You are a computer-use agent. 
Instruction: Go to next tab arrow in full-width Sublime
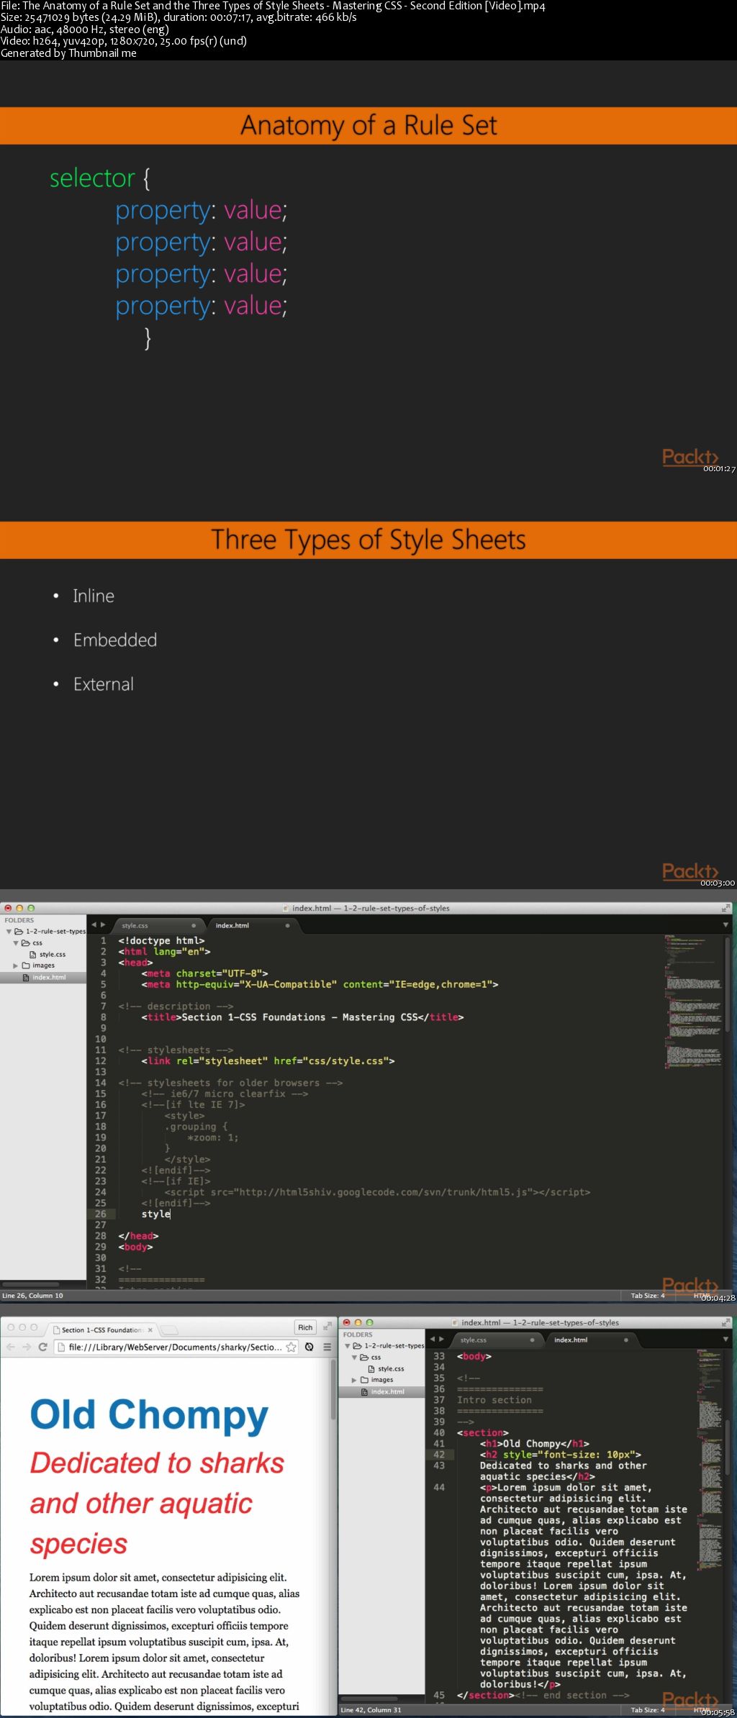103,924
